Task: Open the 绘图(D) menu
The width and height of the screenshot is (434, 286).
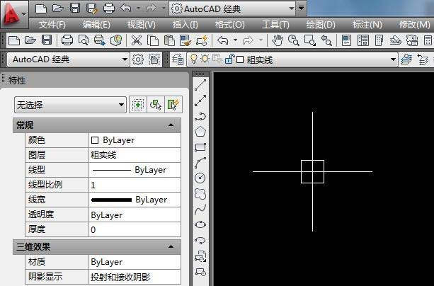Action: coord(321,25)
